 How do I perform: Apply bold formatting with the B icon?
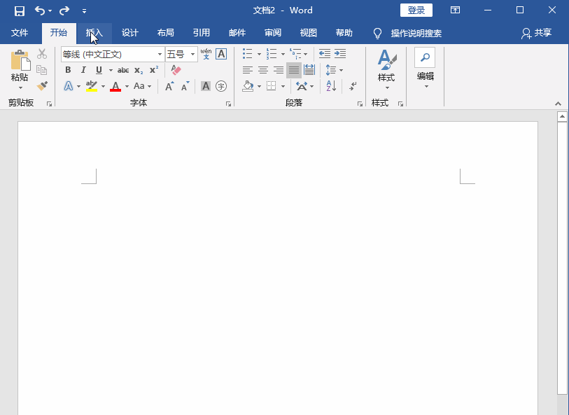tap(68, 70)
